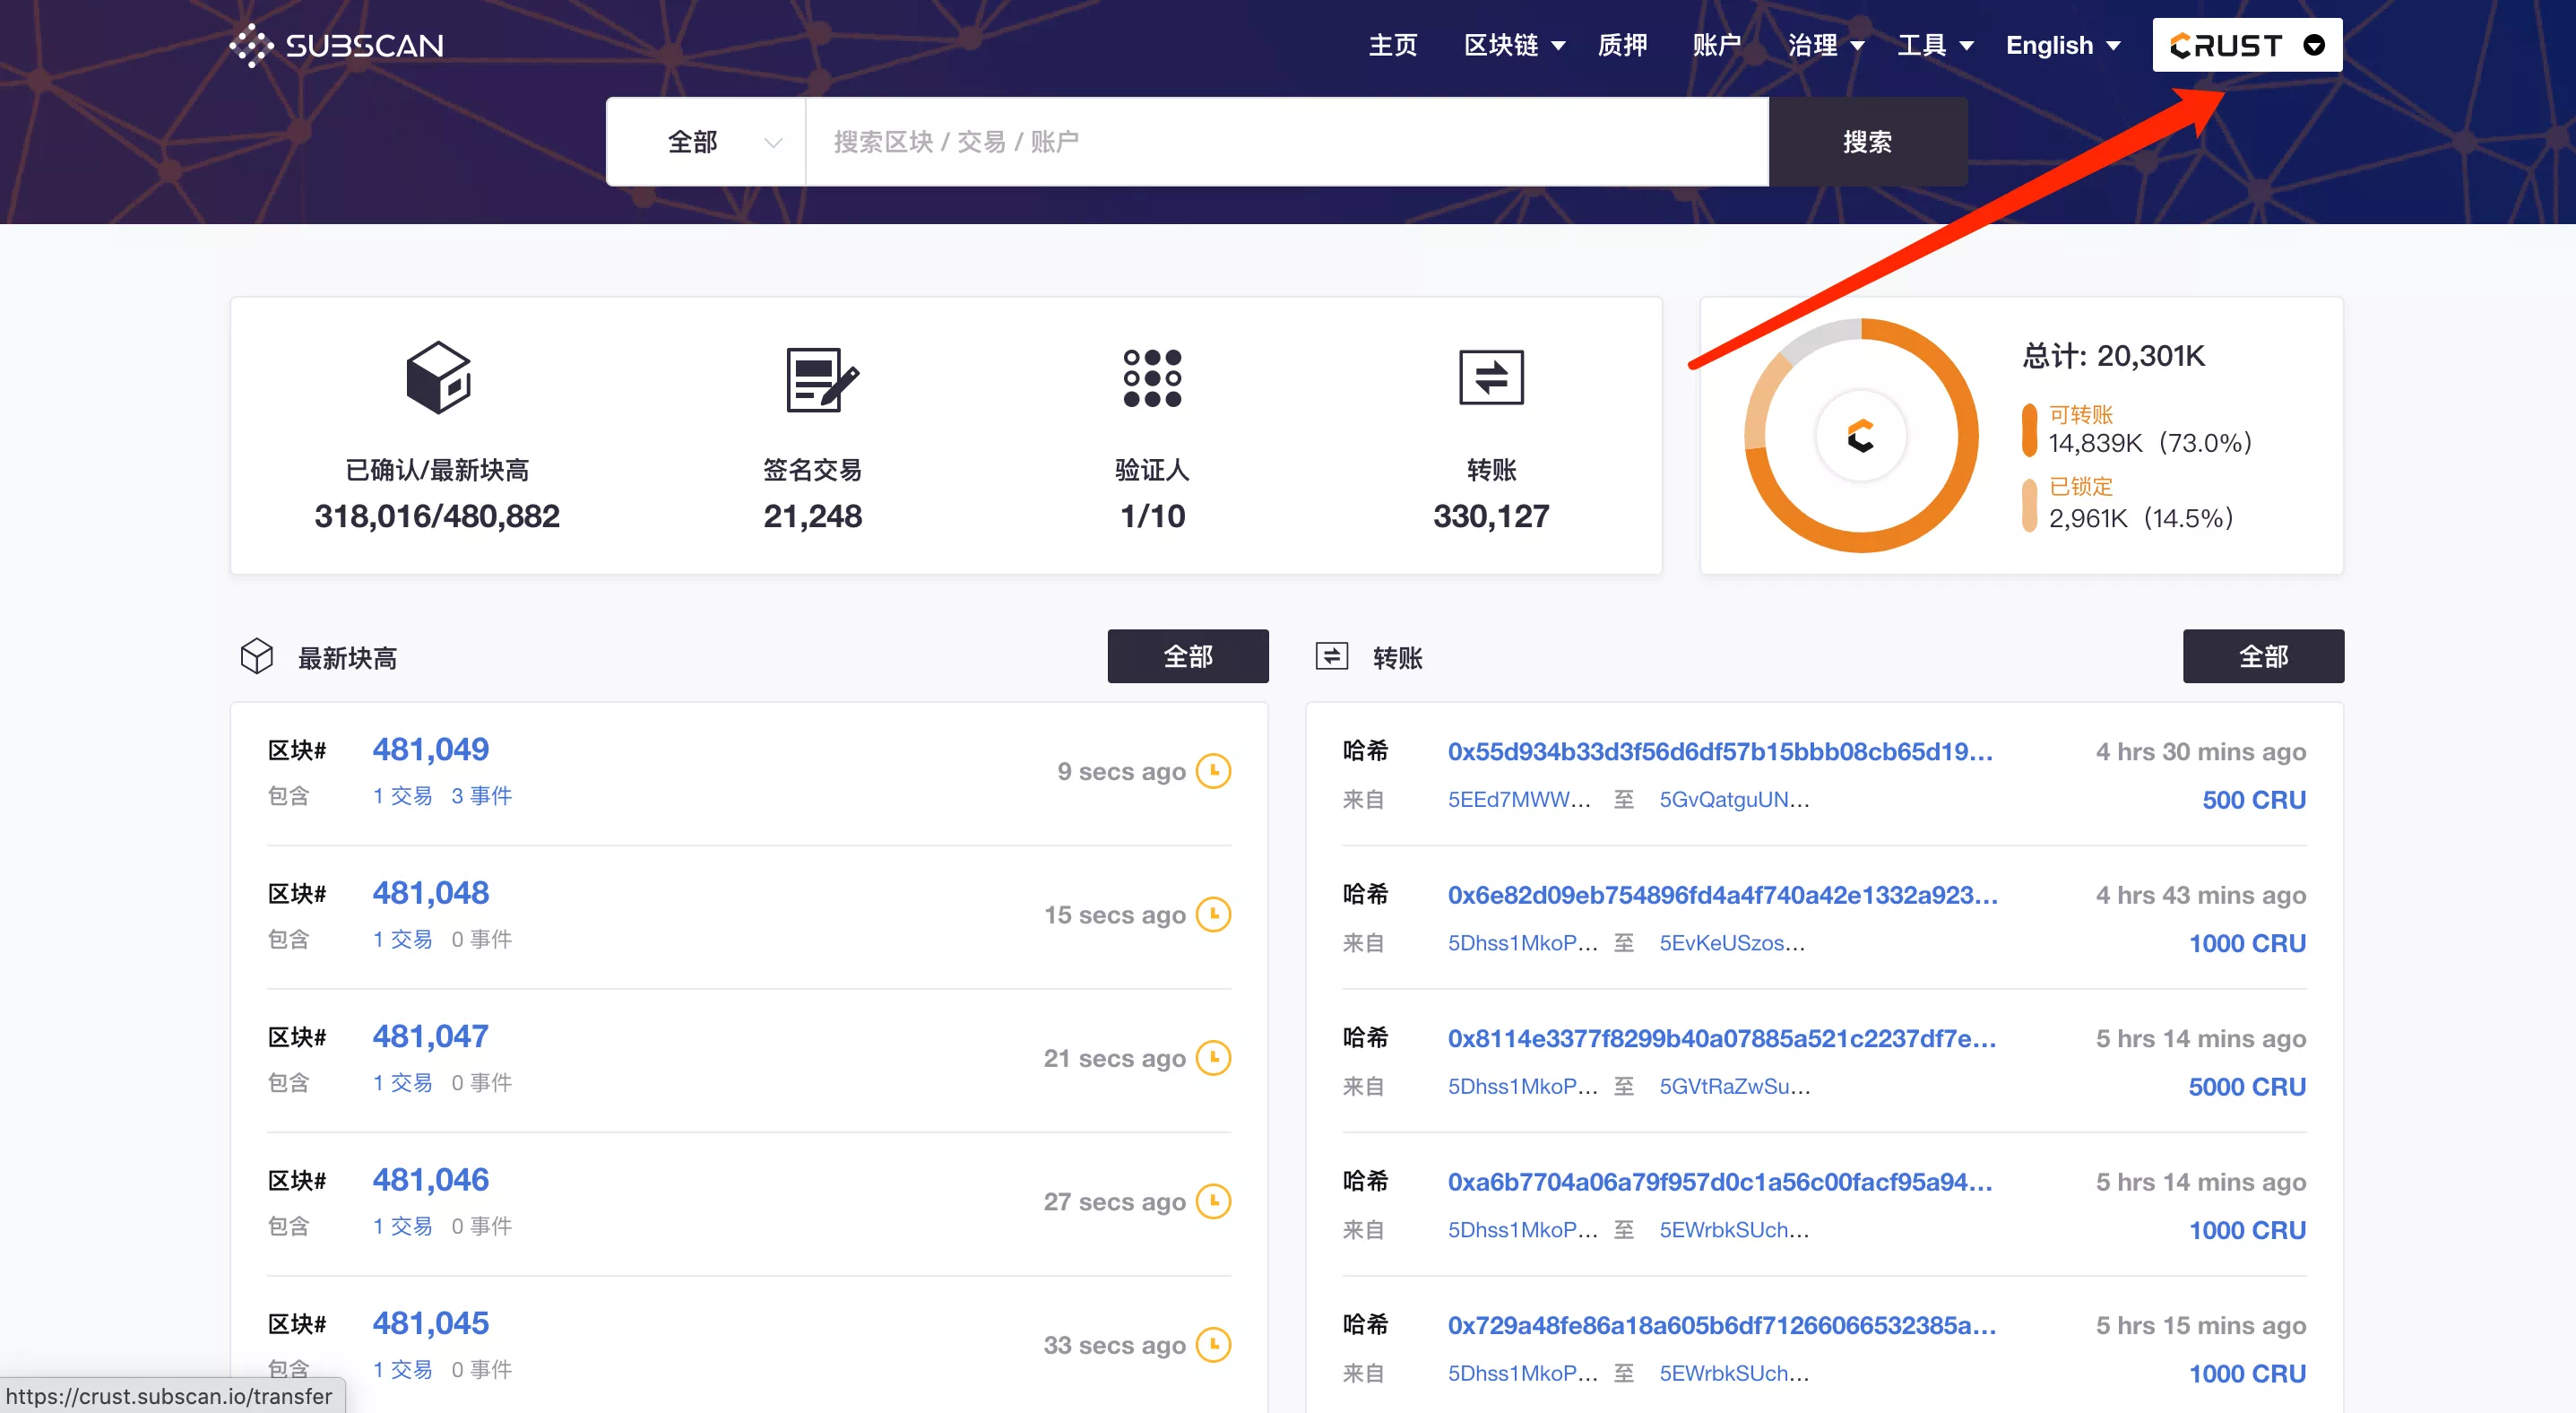Click the validators dots icon
Viewport: 2576px width, 1413px height.
[x=1152, y=378]
